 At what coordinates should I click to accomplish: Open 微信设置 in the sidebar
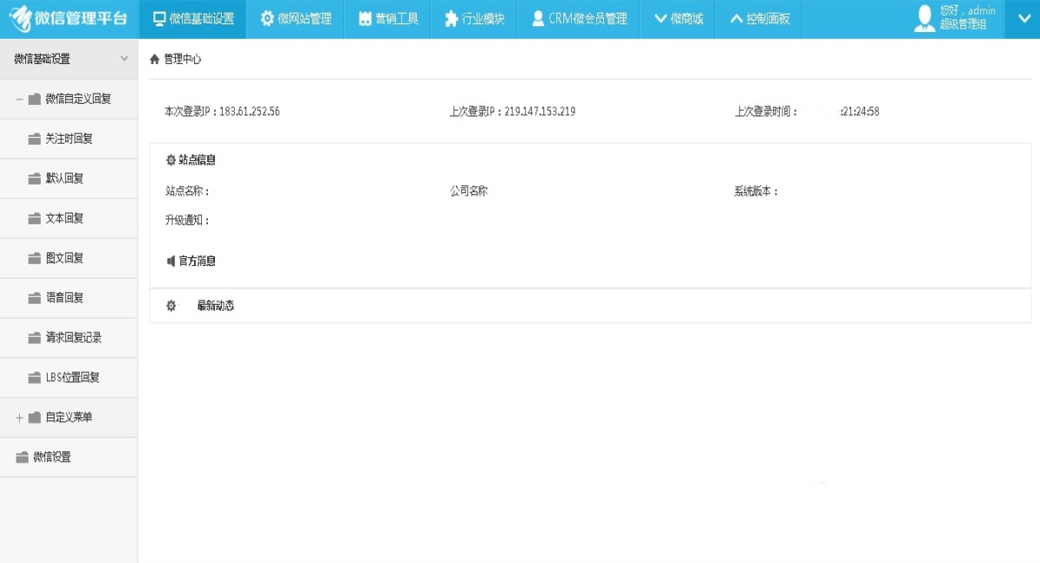tap(69, 457)
